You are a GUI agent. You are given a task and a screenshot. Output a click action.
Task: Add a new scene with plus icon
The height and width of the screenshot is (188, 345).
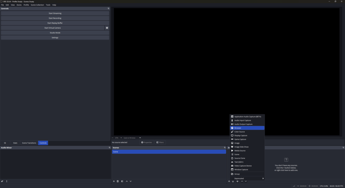[x=114, y=181]
